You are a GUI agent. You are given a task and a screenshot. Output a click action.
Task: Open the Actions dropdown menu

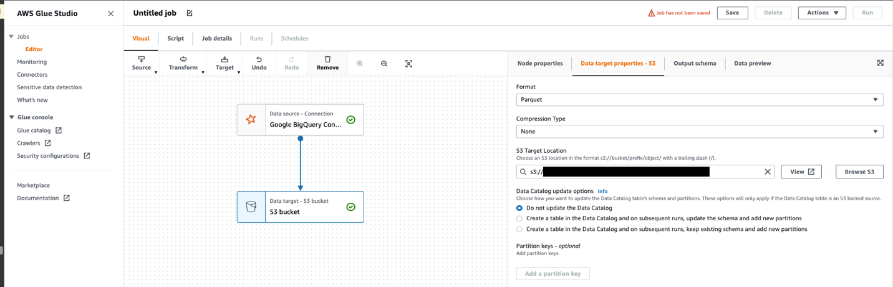point(822,12)
